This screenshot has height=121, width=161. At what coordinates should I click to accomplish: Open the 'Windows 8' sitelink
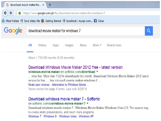pyautogui.click(x=50, y=116)
